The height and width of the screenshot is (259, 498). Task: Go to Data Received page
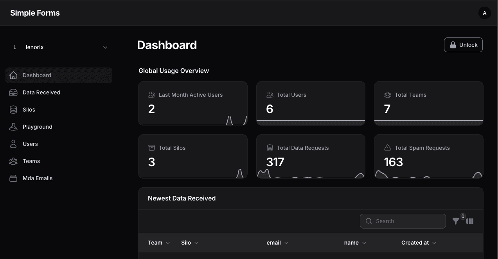click(41, 92)
